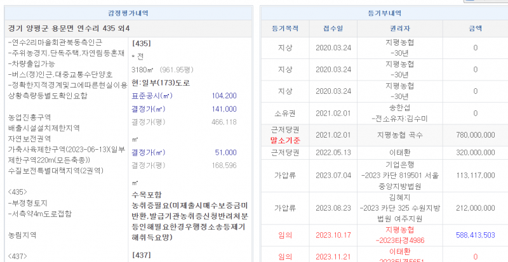Click the 등기부내역 panel header

[x=380, y=12]
